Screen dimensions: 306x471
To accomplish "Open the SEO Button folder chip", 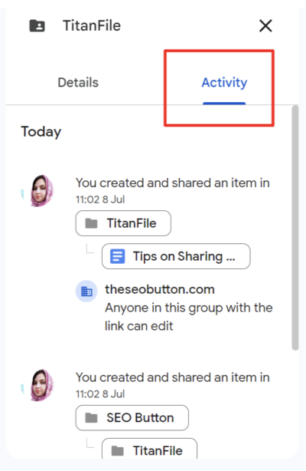I will point(132,418).
